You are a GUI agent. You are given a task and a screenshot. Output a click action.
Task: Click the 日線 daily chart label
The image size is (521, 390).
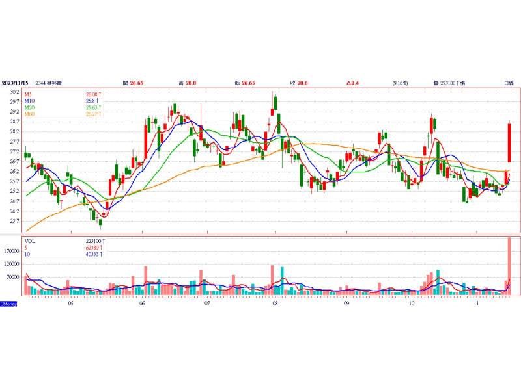coord(509,83)
